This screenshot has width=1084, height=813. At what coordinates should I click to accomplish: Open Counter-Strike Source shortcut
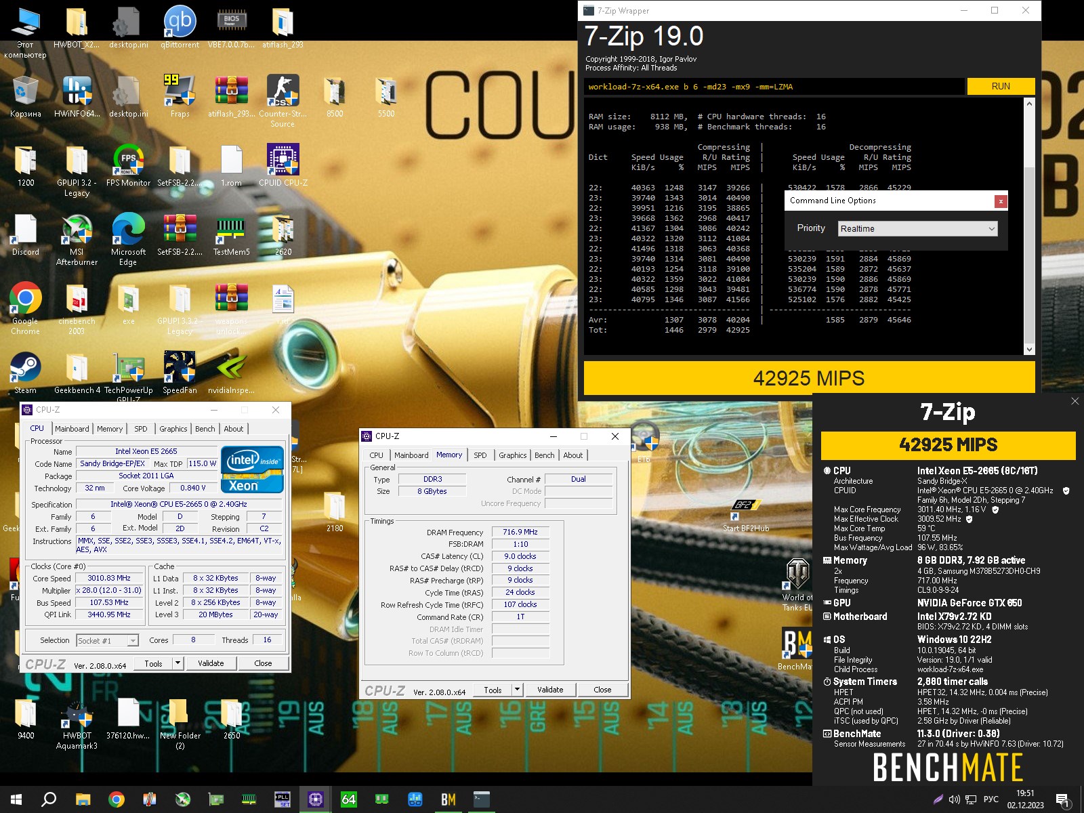click(283, 100)
